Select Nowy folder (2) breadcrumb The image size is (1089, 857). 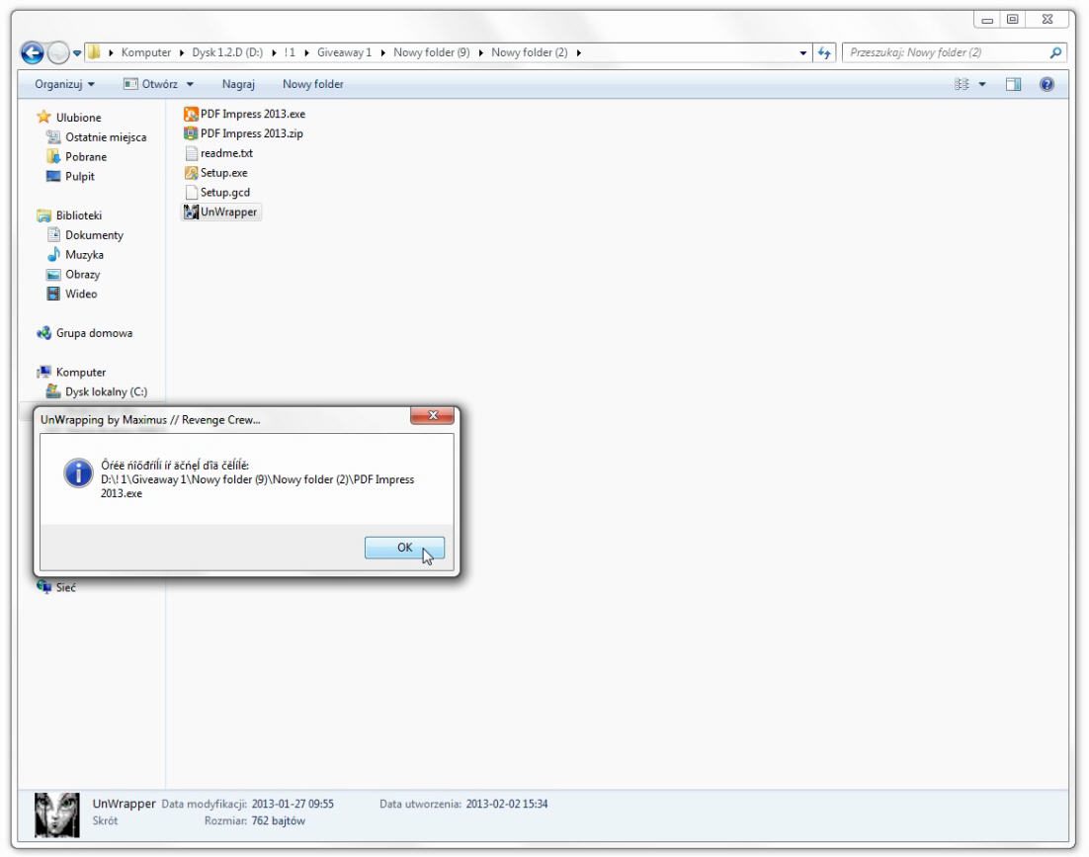point(530,52)
